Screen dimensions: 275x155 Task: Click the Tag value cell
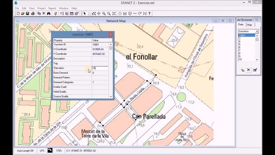(x=100, y=63)
